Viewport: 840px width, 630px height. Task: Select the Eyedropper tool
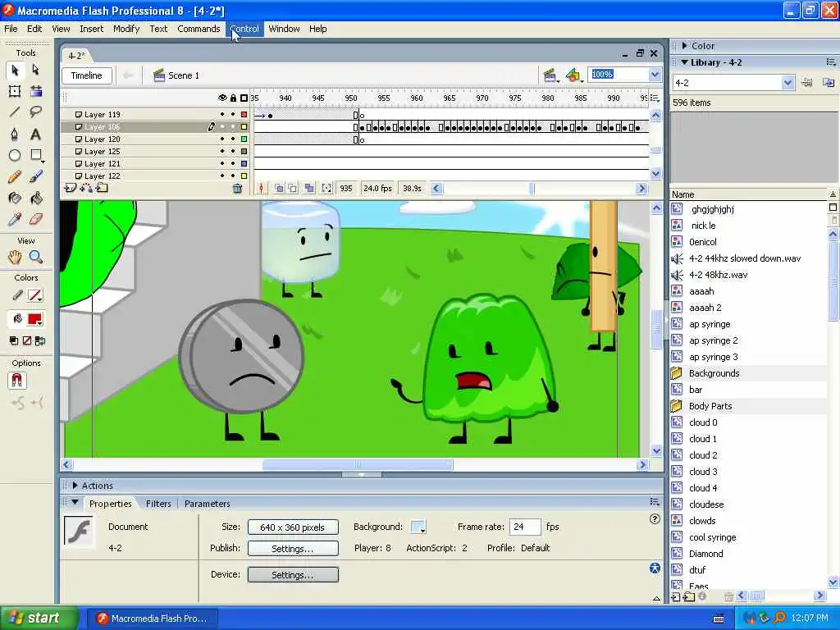15,219
